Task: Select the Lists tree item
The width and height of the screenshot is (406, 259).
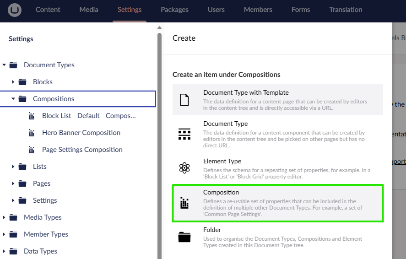Action: pyautogui.click(x=40, y=167)
